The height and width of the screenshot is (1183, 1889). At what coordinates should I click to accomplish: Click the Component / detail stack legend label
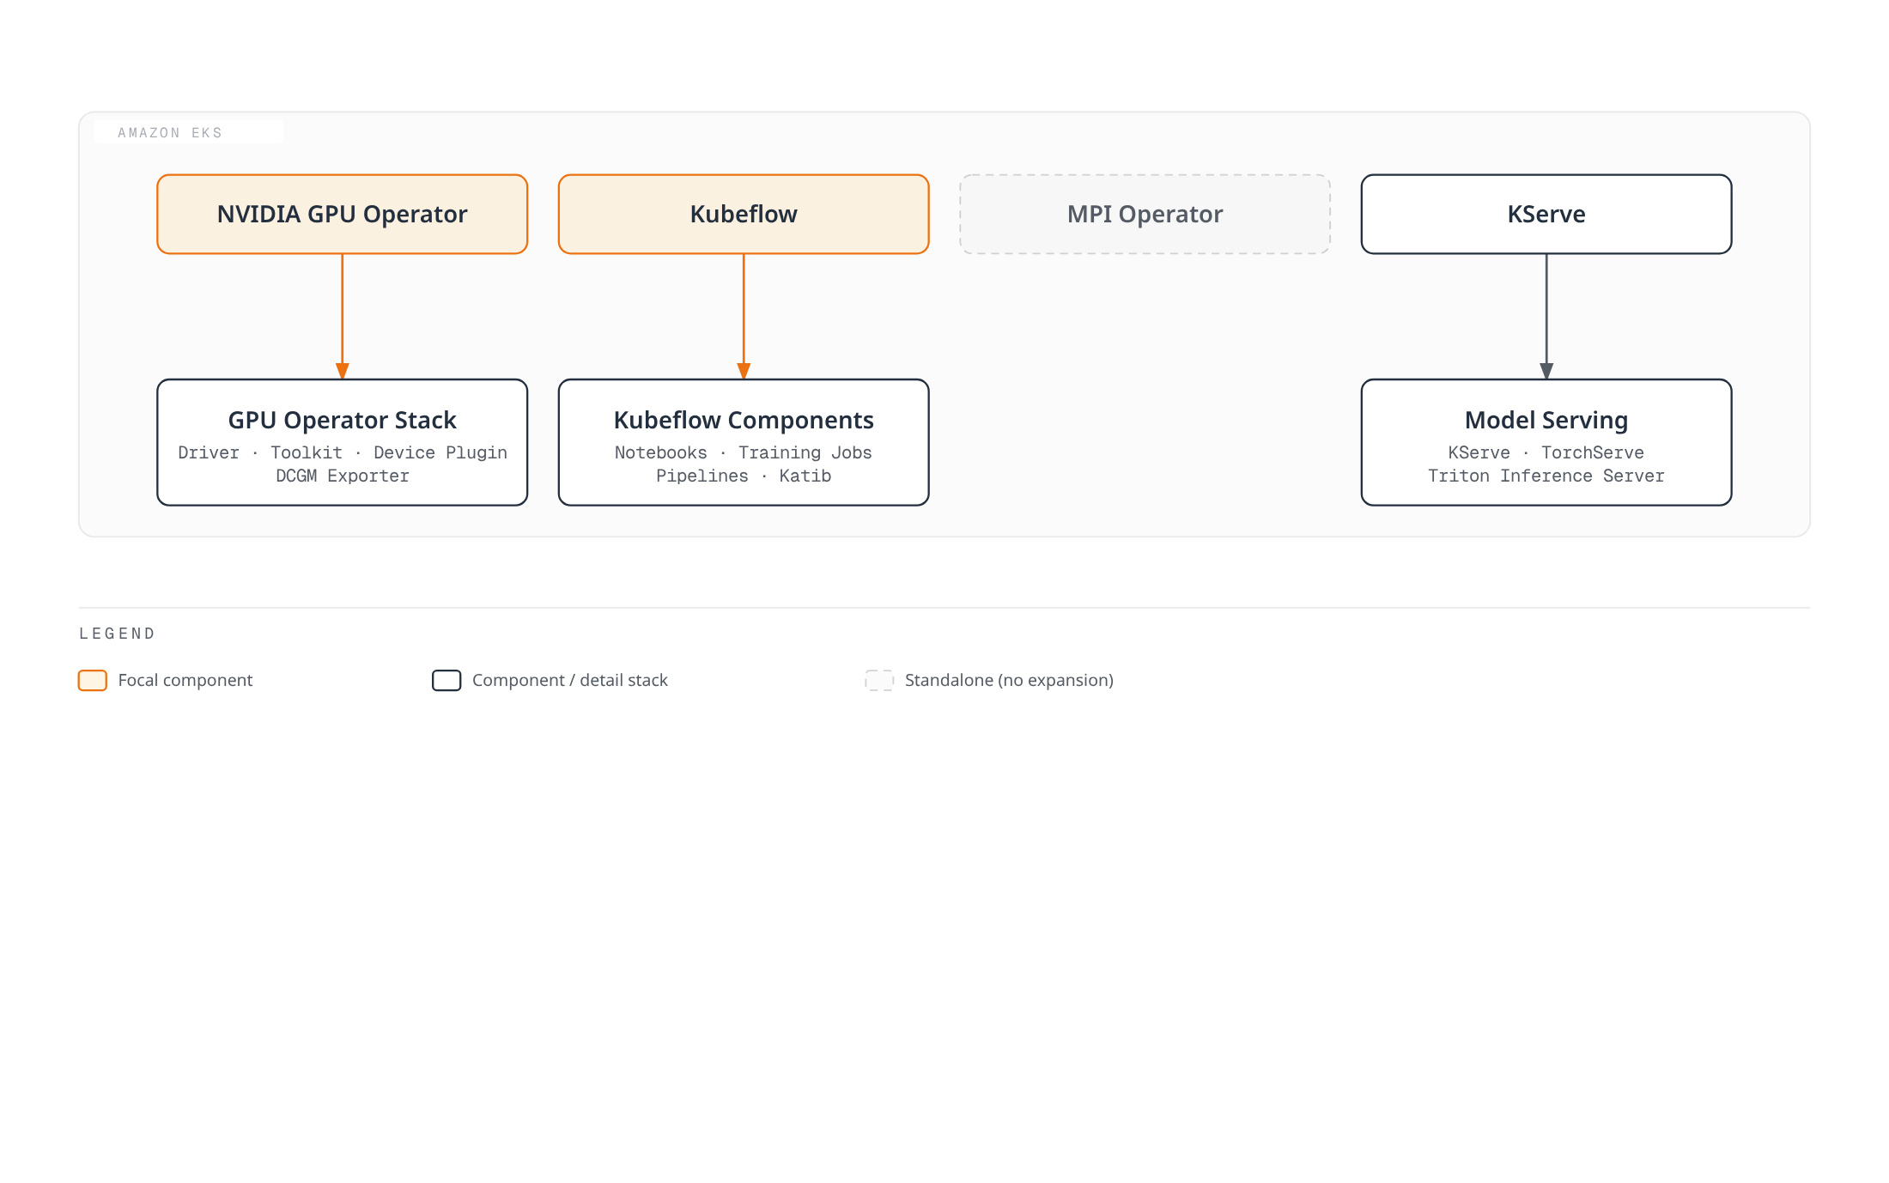(x=570, y=680)
